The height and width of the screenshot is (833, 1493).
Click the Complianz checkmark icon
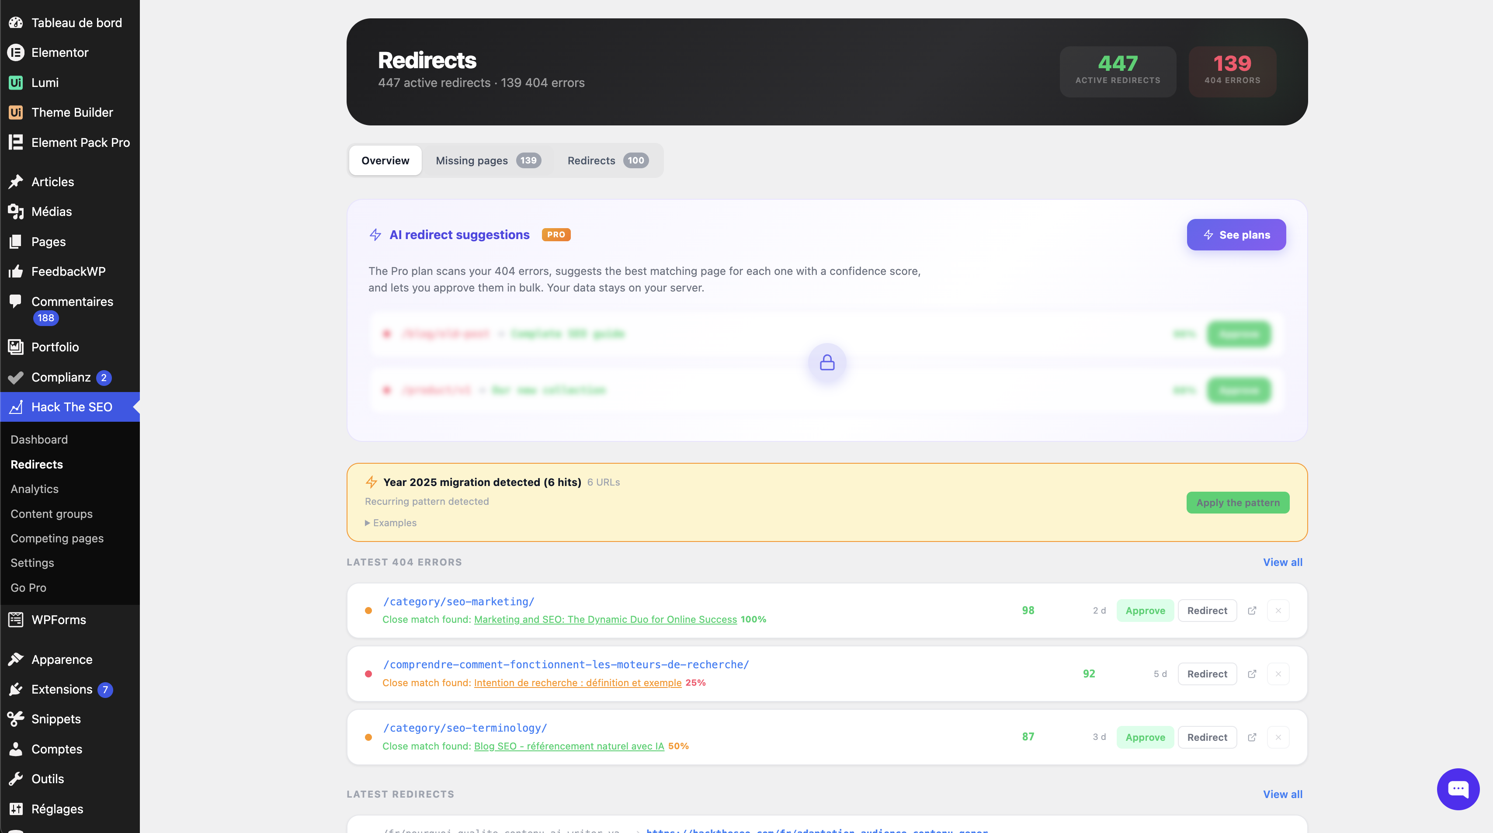coord(16,377)
